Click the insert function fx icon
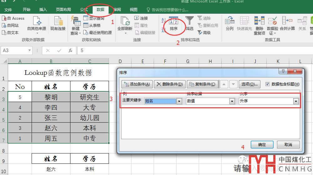 pos(70,50)
